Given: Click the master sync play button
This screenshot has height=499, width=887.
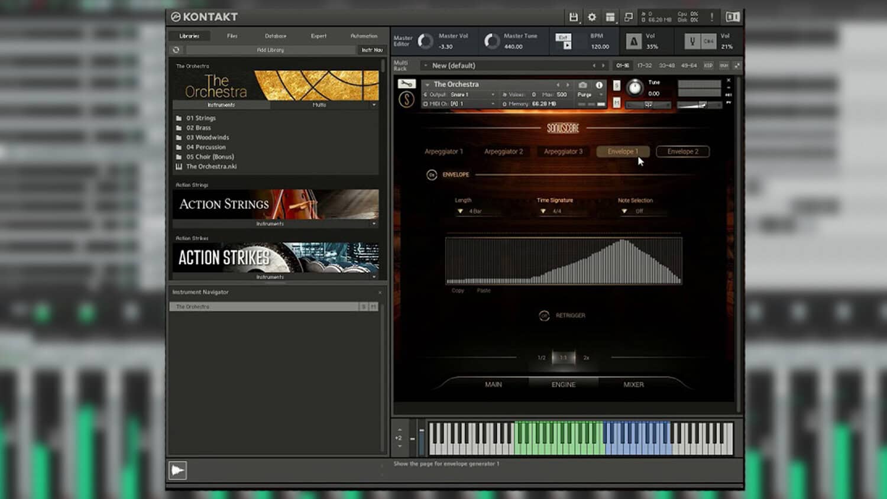Looking at the screenshot, I should 567,46.
